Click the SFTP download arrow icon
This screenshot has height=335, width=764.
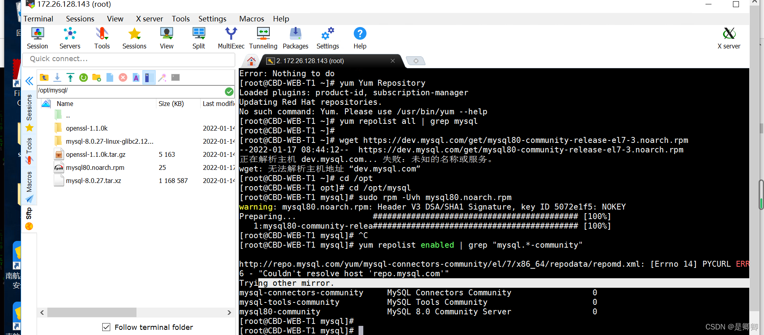[57, 77]
